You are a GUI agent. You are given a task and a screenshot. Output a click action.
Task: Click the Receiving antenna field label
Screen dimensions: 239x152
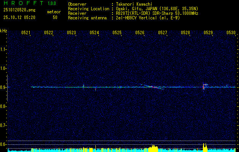click(87, 18)
